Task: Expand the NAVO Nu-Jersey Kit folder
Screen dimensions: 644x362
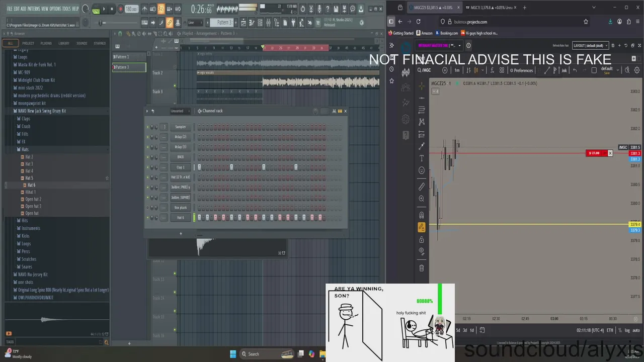Action: (33, 275)
